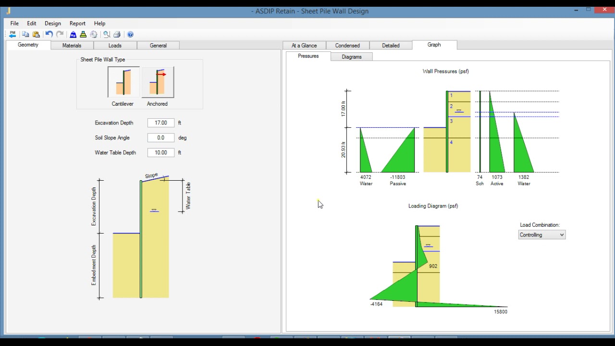Click the Undo arrow icon

click(x=49, y=34)
